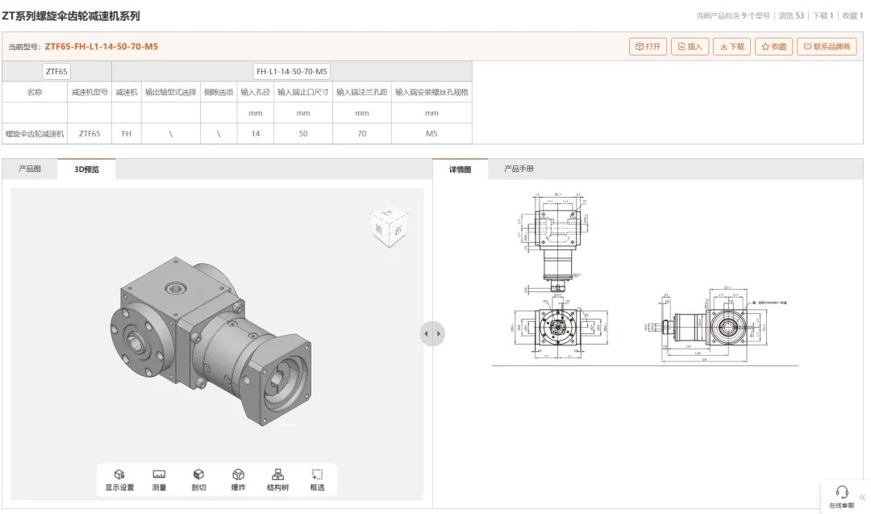
Task: Click the FH-L1-14-50-70-M5 segment selector
Action: click(x=292, y=71)
